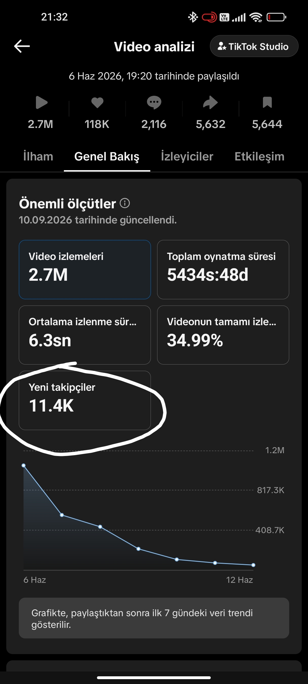Image resolution: width=308 pixels, height=684 pixels.
Task: Tap the heart likes icon
Action: (97, 103)
